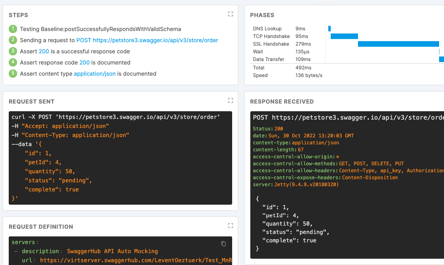Click the Status: 200 response line
The width and height of the screenshot is (444, 265).
[268, 129]
